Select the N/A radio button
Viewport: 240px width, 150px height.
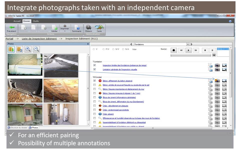click(123, 49)
